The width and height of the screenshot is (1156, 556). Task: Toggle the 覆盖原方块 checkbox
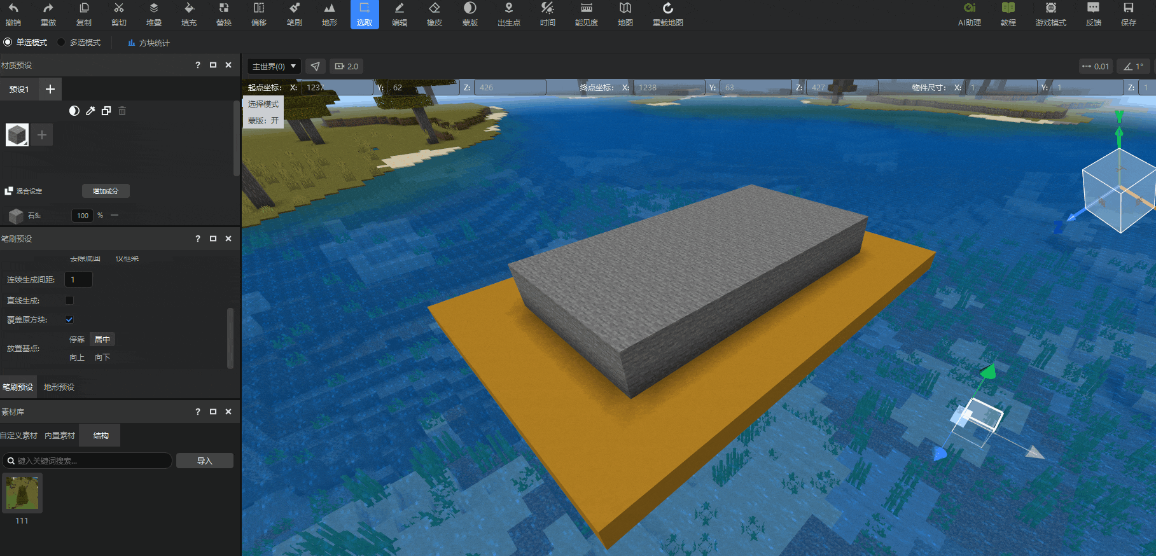pyautogui.click(x=69, y=319)
